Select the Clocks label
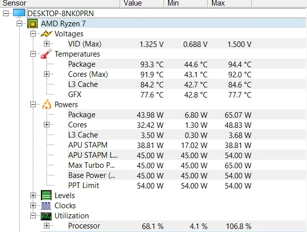This screenshot has height=232, width=307. click(65, 206)
